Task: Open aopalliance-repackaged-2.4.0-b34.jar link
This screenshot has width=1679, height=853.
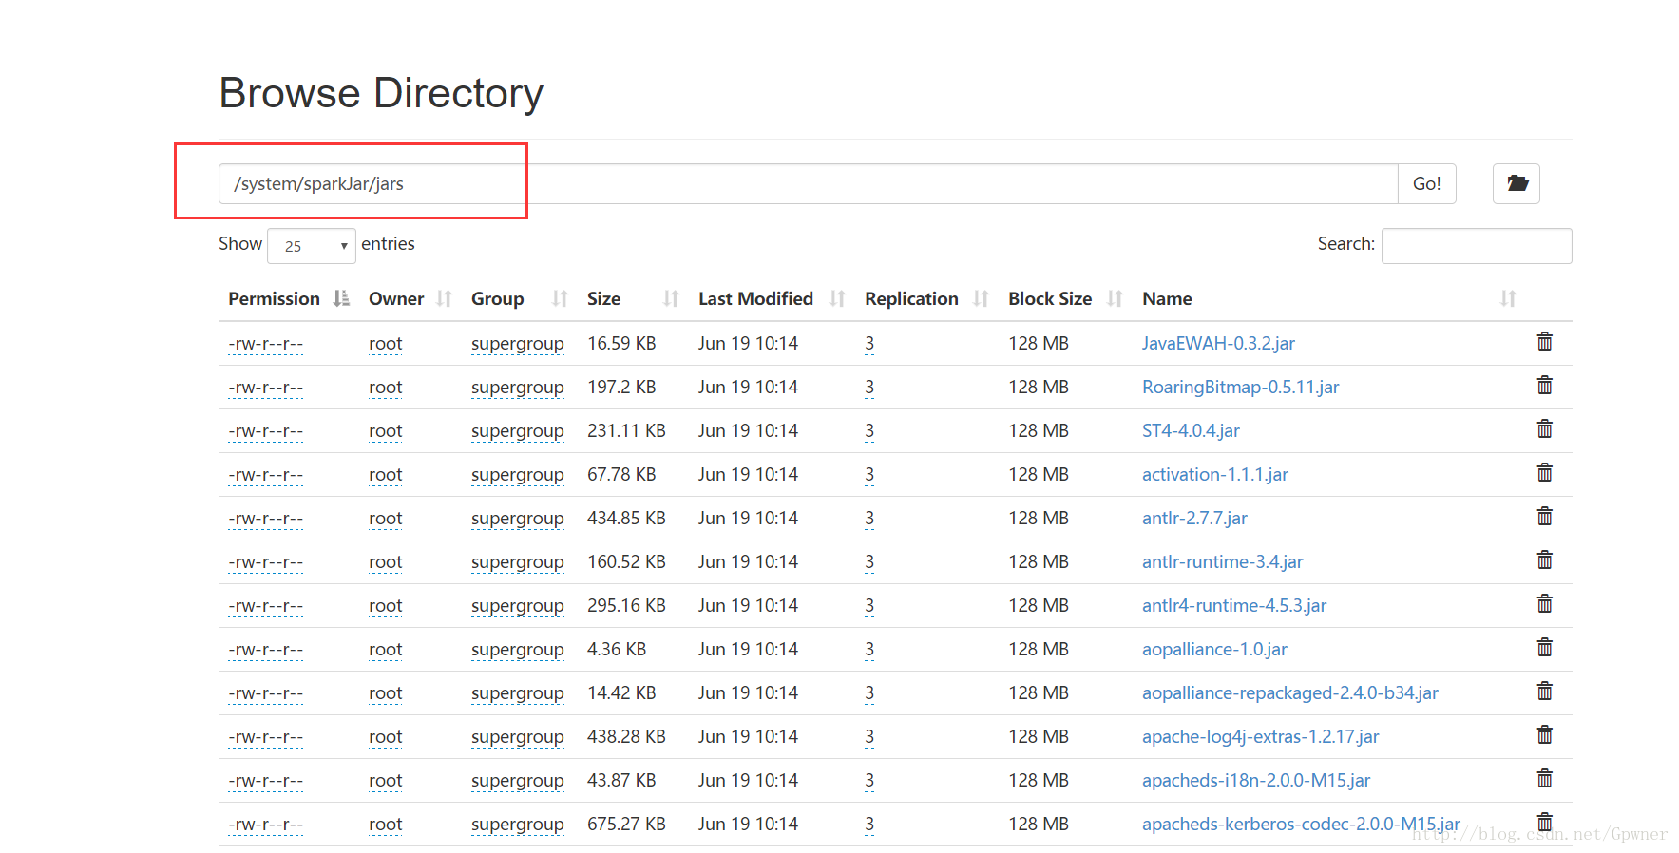Action: pyautogui.click(x=1290, y=692)
